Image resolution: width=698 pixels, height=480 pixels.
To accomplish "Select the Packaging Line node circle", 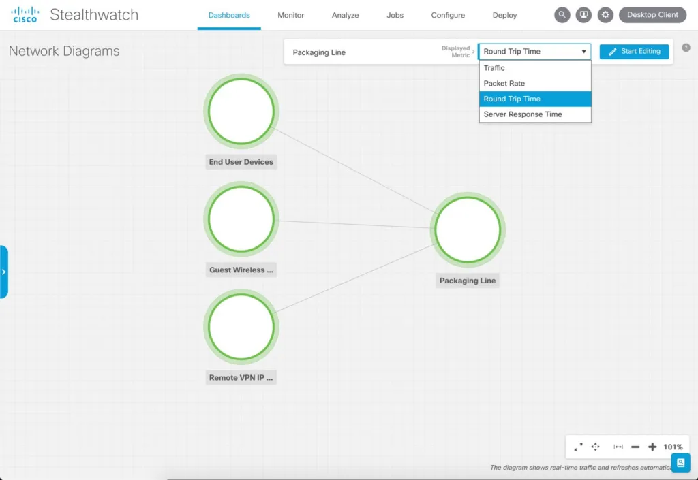I will [468, 229].
